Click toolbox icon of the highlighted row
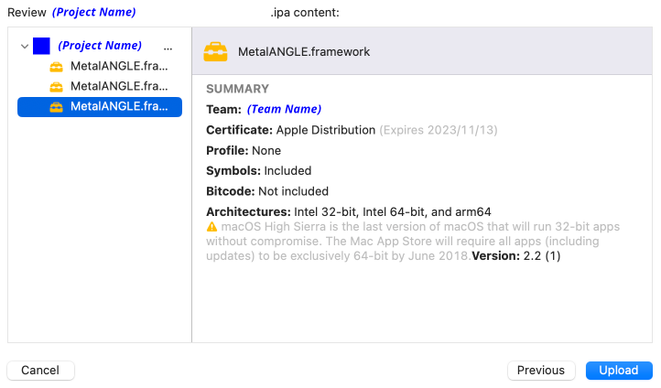Image resolution: width=661 pixels, height=388 pixels. click(56, 107)
